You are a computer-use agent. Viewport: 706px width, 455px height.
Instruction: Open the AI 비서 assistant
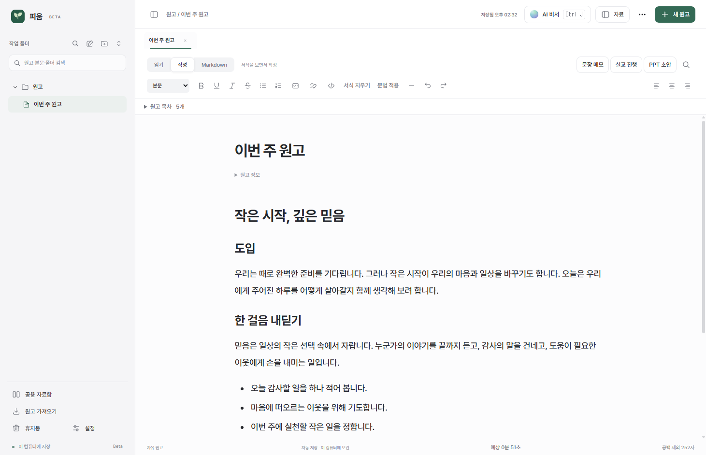pos(558,14)
